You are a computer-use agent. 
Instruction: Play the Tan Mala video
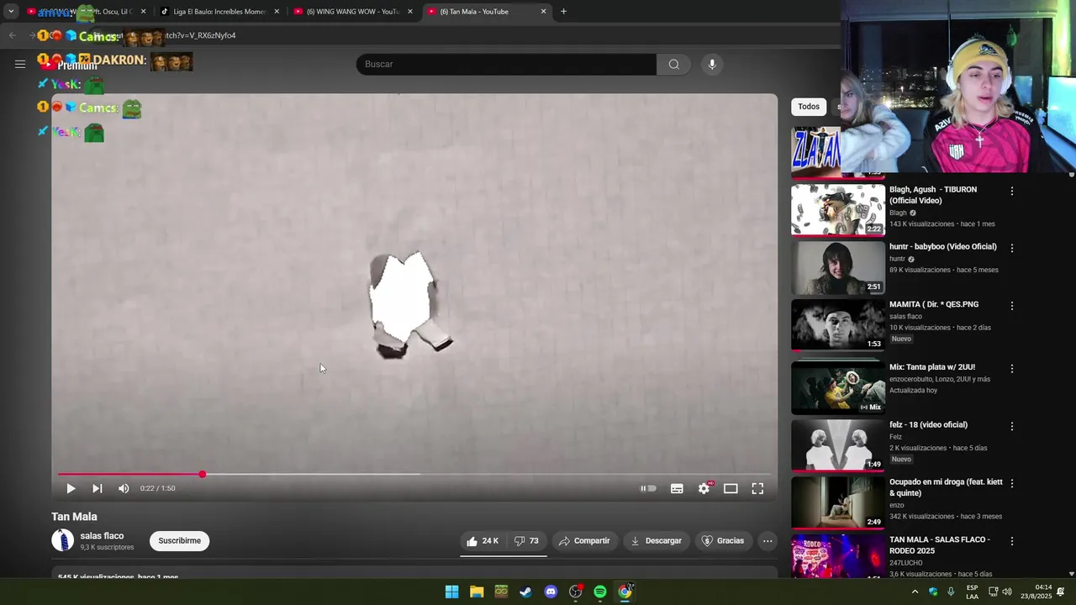tap(71, 488)
